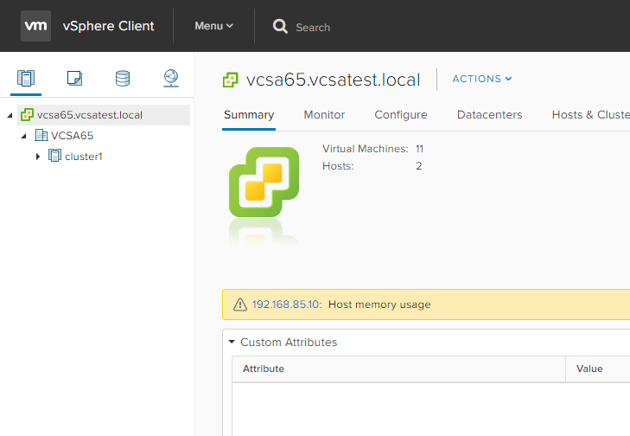Click the VMware logo in header
Image resolution: width=630 pixels, height=436 pixels.
click(35, 26)
